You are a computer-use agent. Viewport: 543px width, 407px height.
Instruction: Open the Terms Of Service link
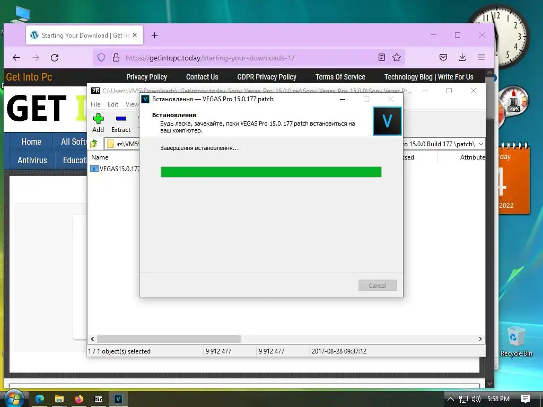(x=340, y=77)
